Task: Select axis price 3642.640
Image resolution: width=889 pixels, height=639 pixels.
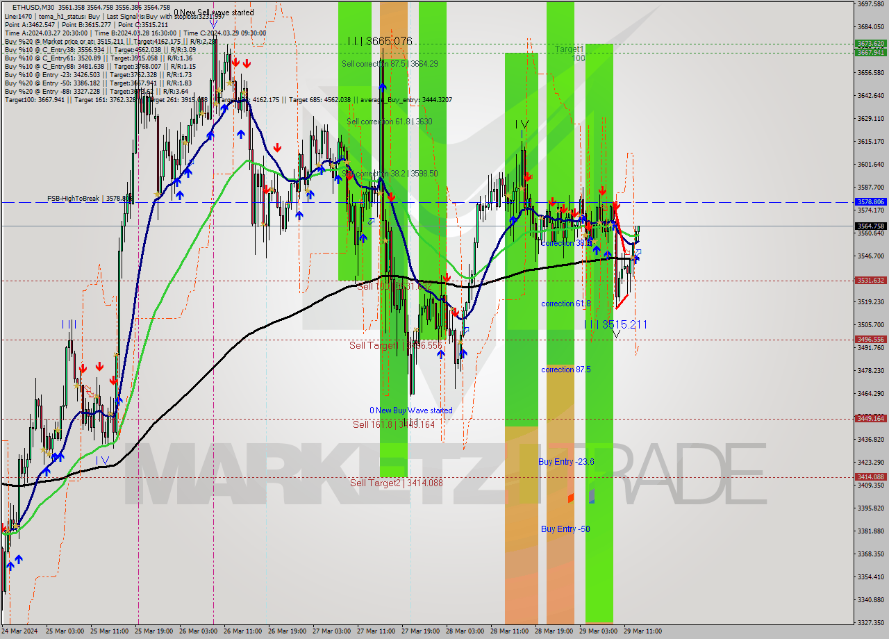Action: tap(870, 96)
